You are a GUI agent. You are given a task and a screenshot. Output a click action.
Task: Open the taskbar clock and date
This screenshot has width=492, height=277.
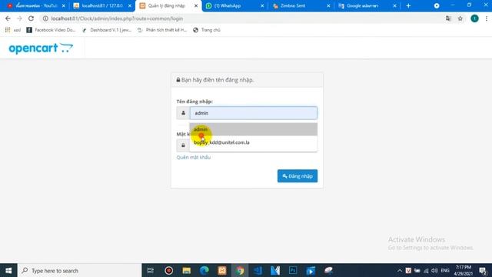tap(464, 270)
